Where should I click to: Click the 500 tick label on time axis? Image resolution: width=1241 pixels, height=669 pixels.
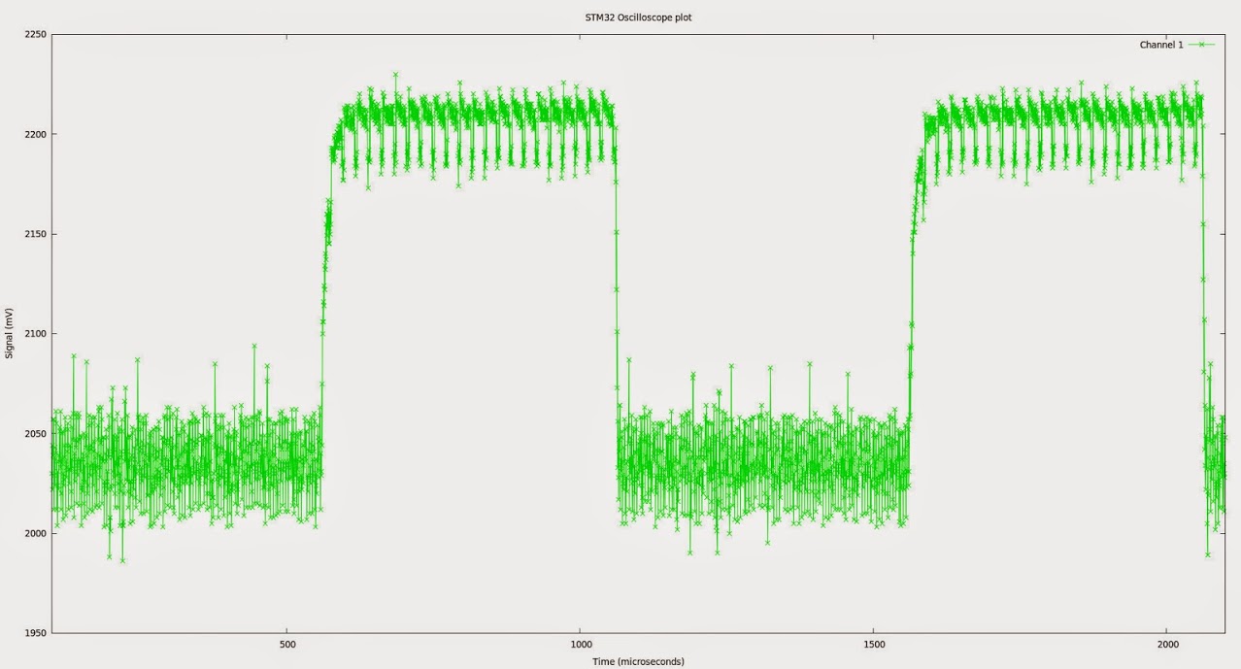[287, 645]
